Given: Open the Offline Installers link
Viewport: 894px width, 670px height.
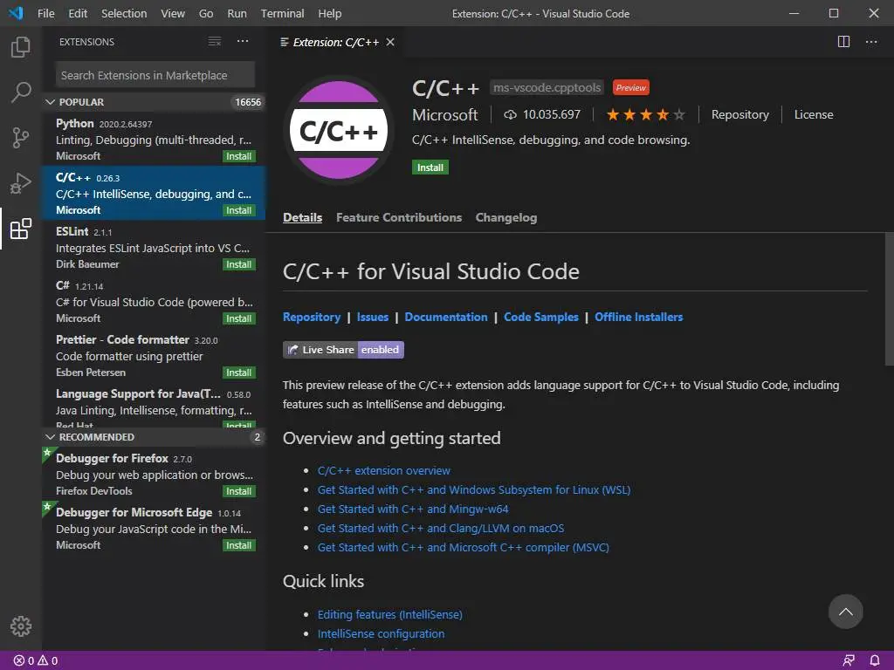Looking at the screenshot, I should [638, 317].
